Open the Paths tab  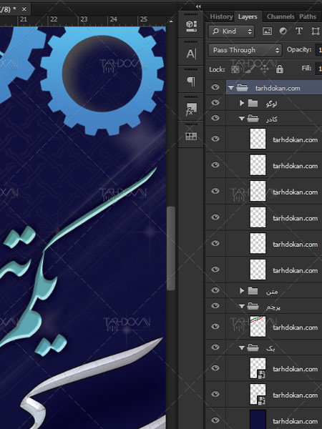point(308,16)
